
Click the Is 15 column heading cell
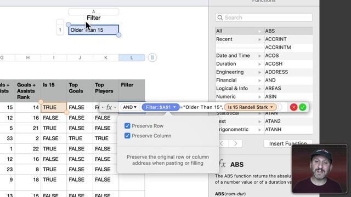click(54, 91)
